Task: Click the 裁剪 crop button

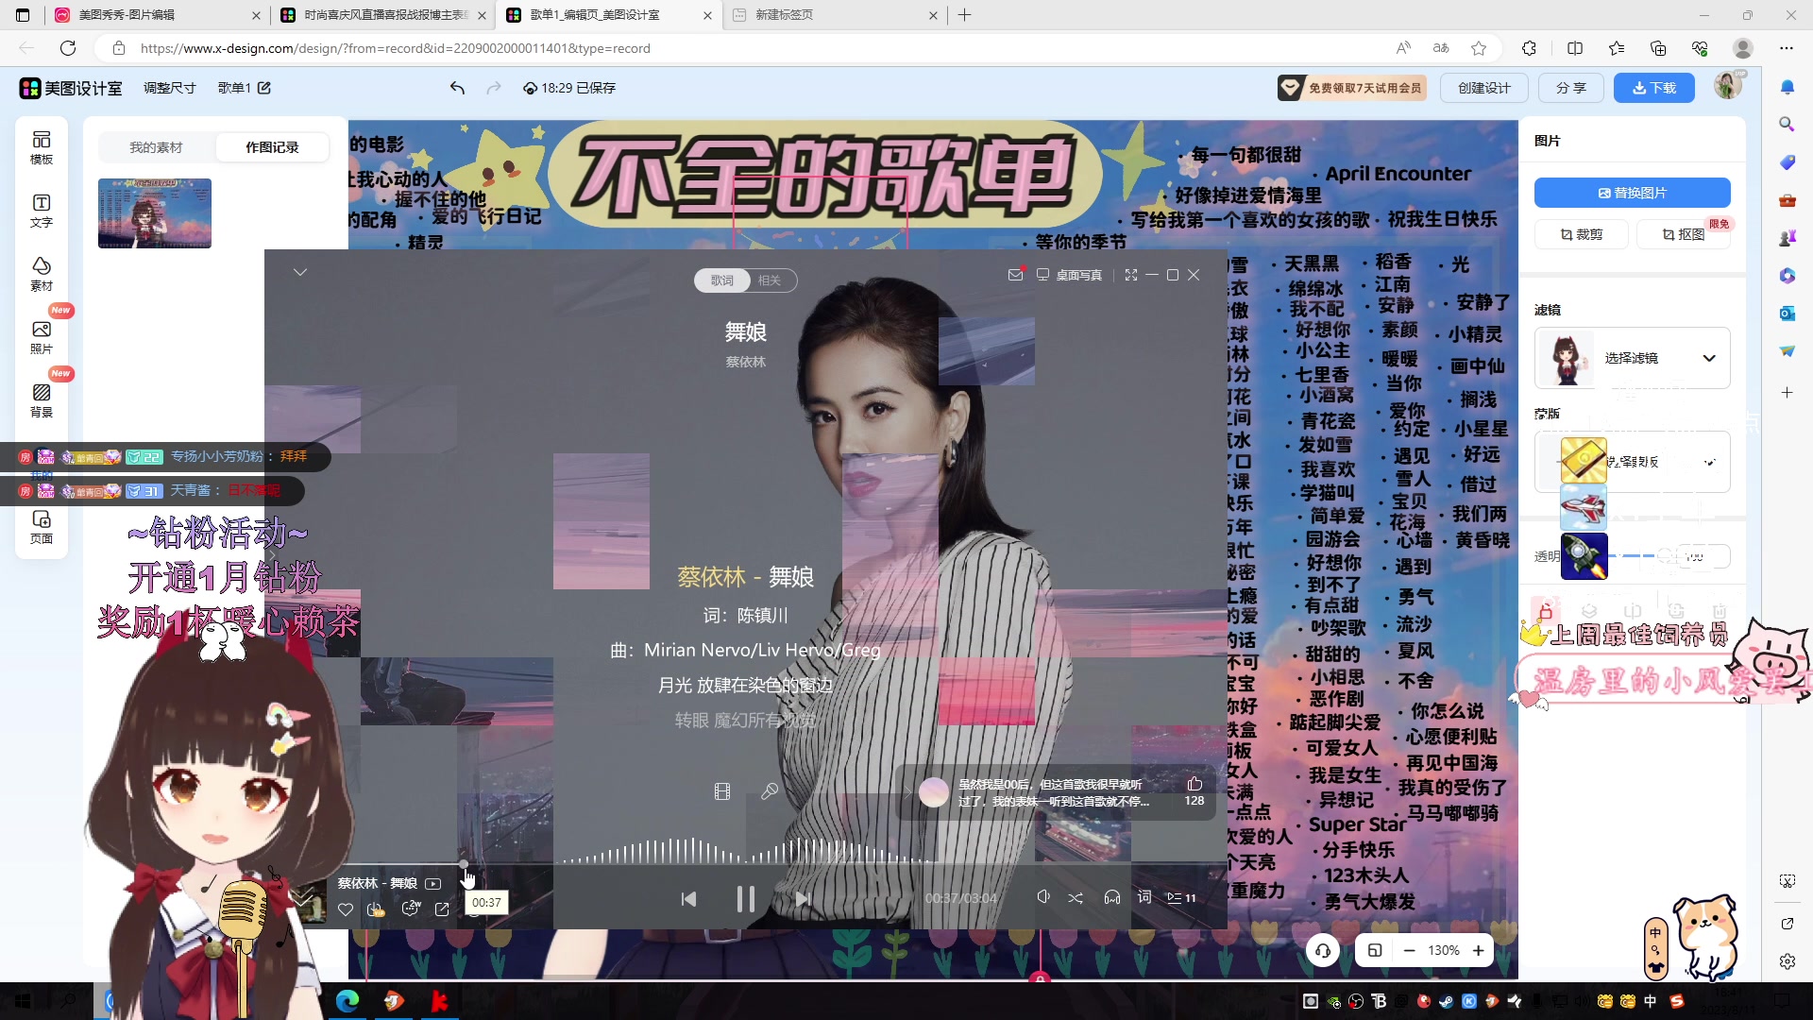Action: (x=1582, y=234)
